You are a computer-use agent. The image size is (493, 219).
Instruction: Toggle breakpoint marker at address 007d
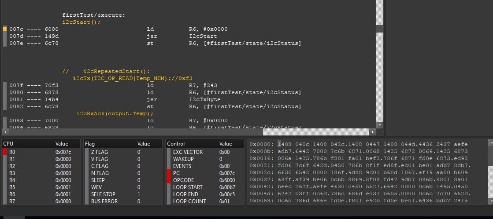click(5, 36)
